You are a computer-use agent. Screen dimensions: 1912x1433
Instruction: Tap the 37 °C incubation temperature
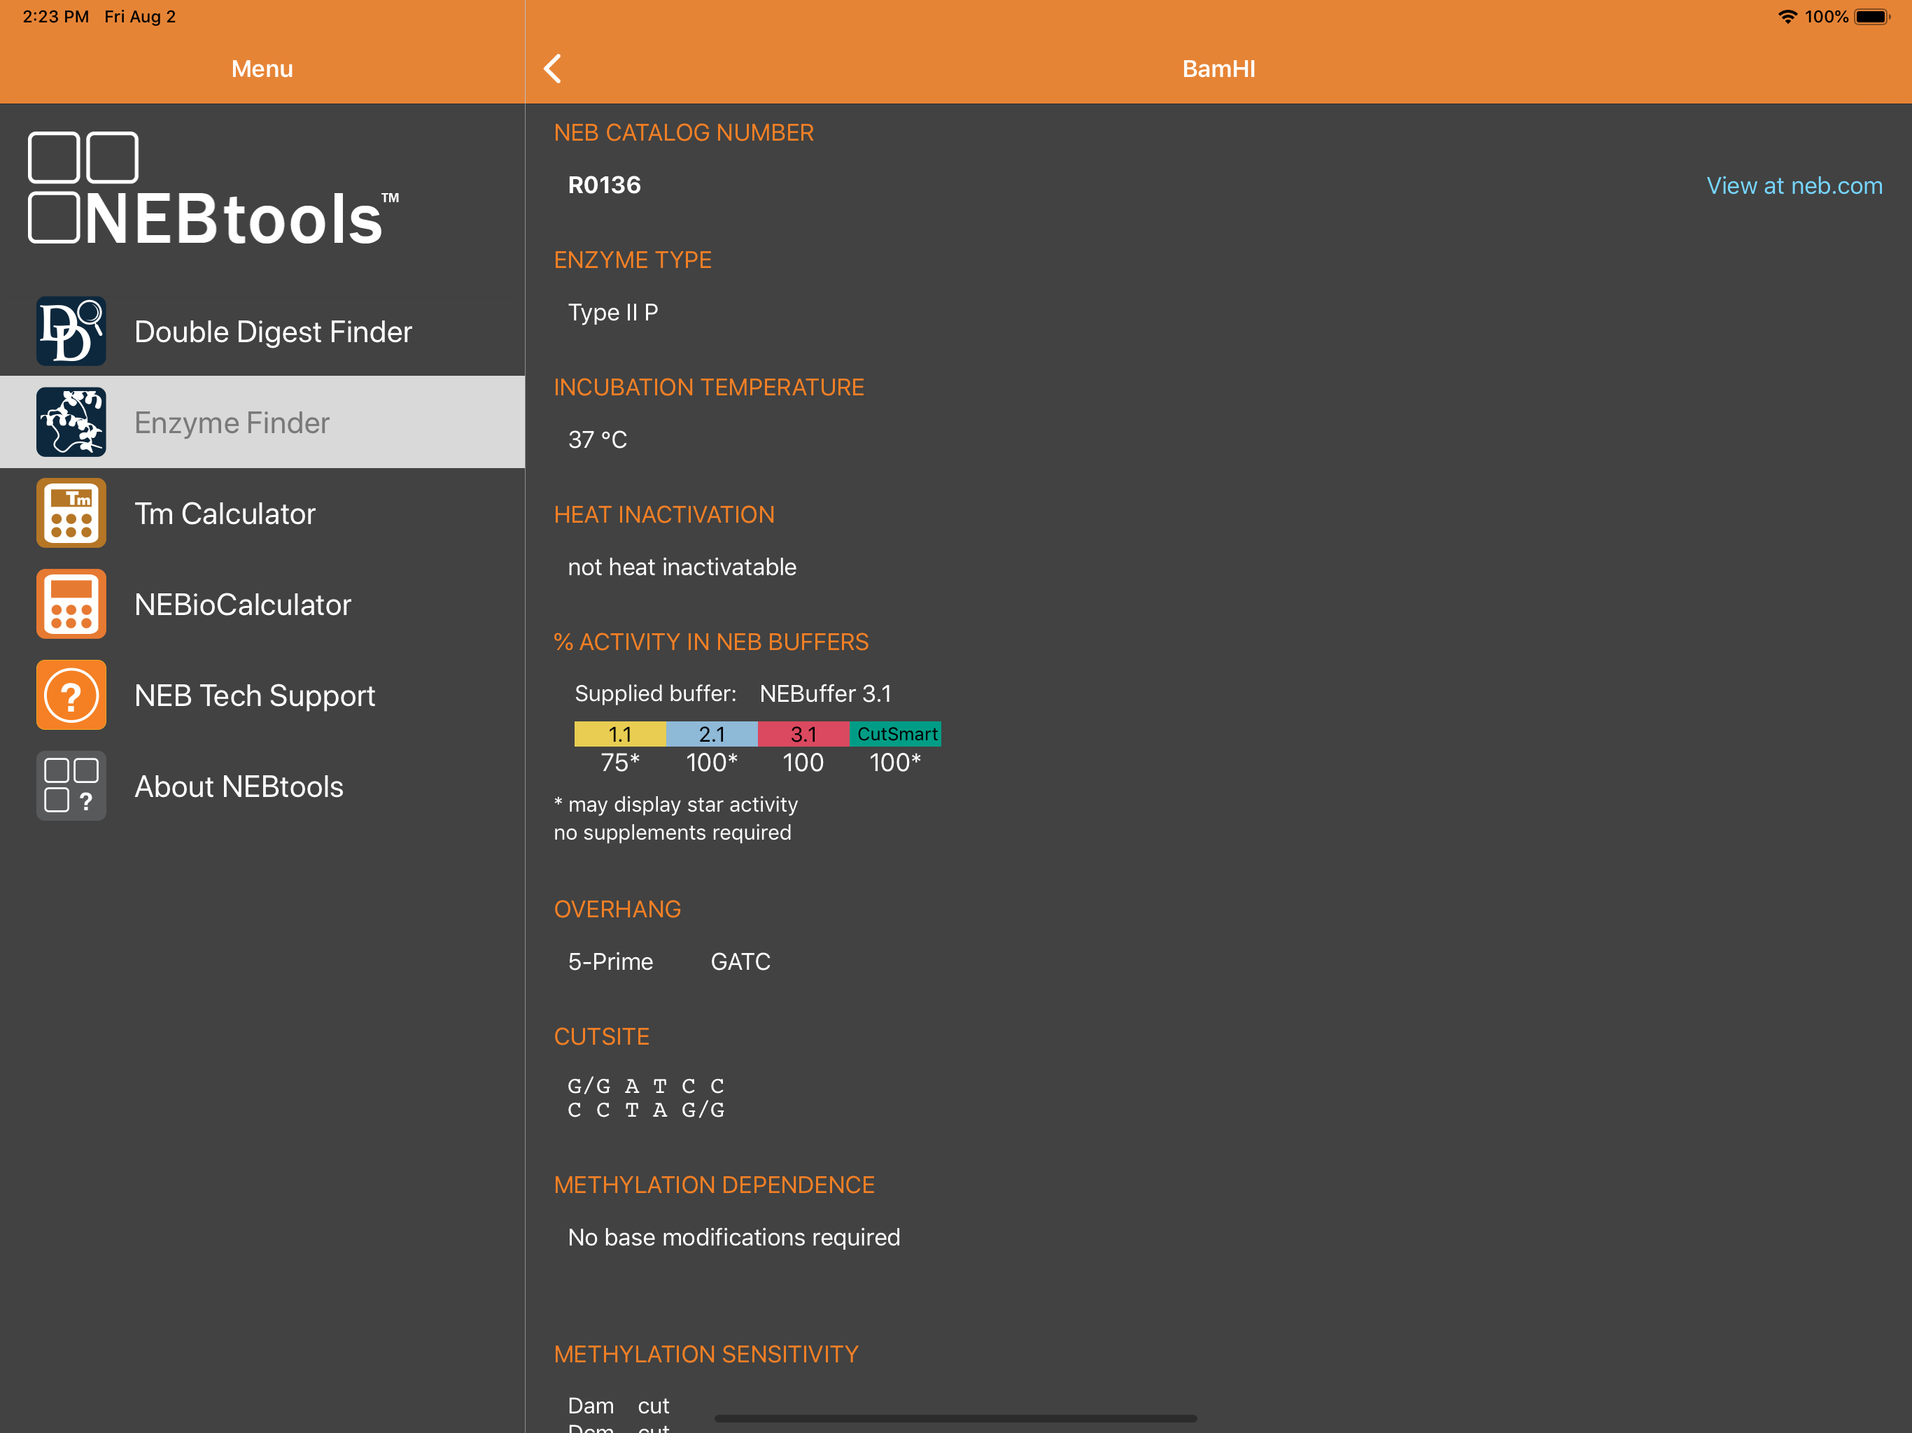click(x=597, y=439)
